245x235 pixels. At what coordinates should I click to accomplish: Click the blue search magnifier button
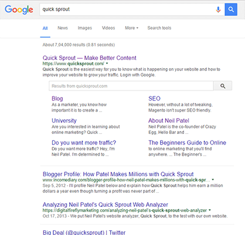(231, 9)
